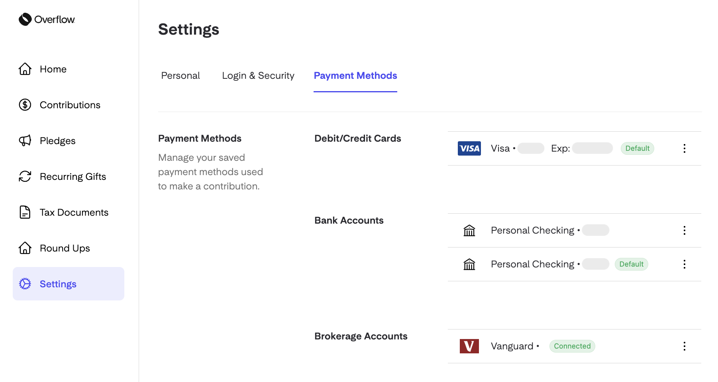This screenshot has width=718, height=382.
Task: Open the kebab menu for the Vanguard account
Action: [x=685, y=346]
